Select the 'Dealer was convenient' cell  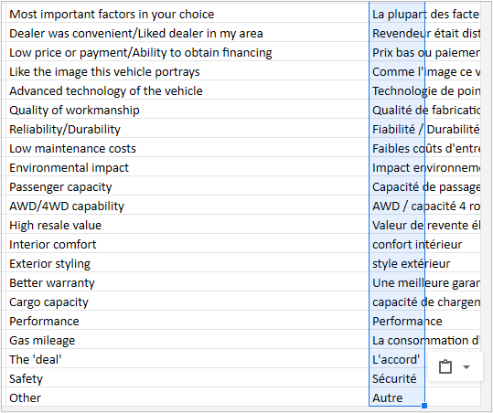188,33
